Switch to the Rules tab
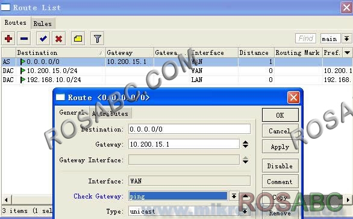The height and width of the screenshot is (219, 353). 43,24
